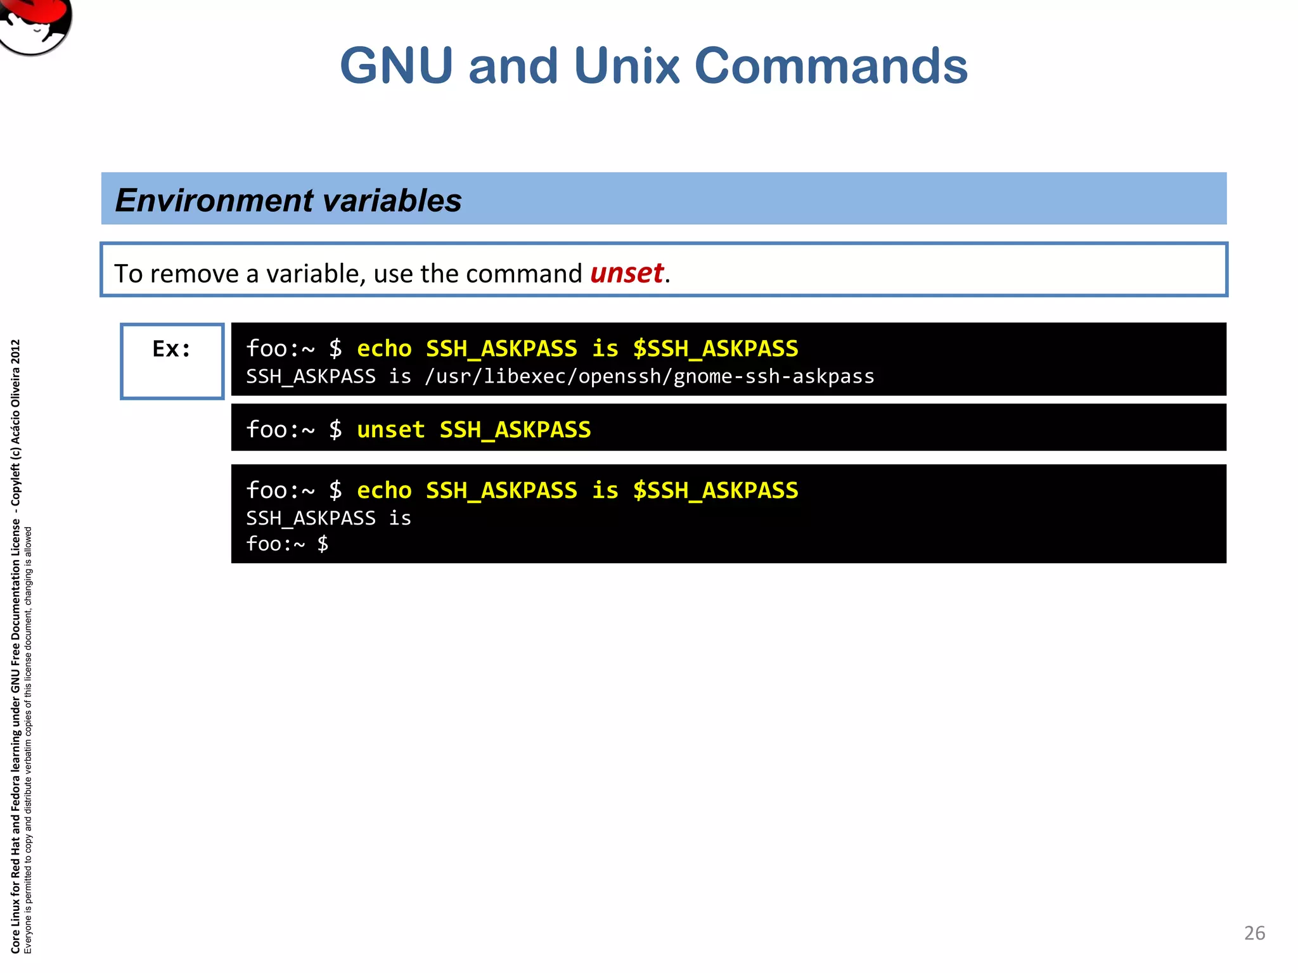The image size is (1298, 973).
Task: Click the page number 26
Action: [x=1254, y=933]
